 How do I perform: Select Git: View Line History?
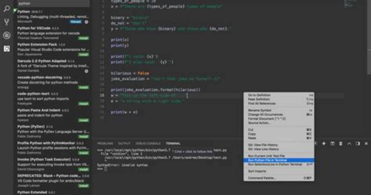tap(279, 149)
